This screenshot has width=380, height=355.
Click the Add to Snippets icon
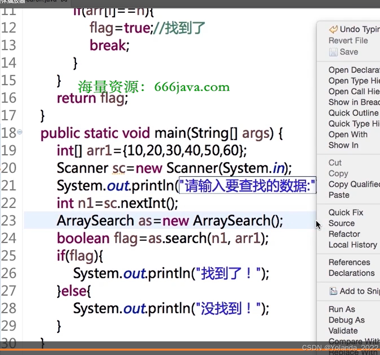click(333, 291)
